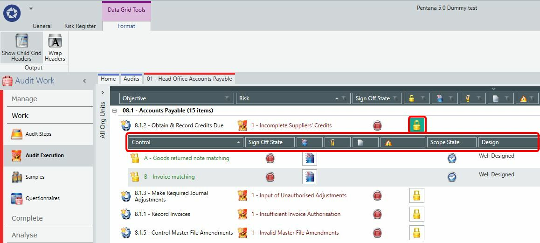
Task: Click document icon in Goods returned note row
Action: click(310, 158)
